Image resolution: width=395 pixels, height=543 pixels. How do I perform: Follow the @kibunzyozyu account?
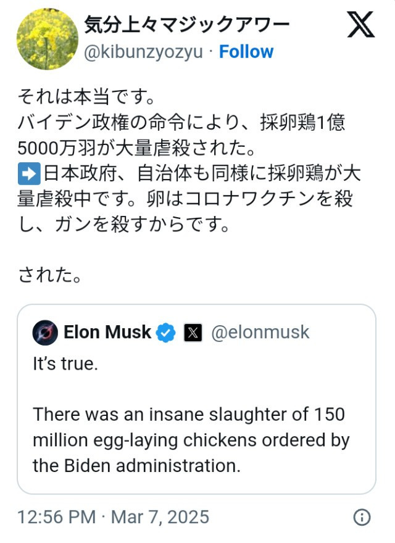246,52
